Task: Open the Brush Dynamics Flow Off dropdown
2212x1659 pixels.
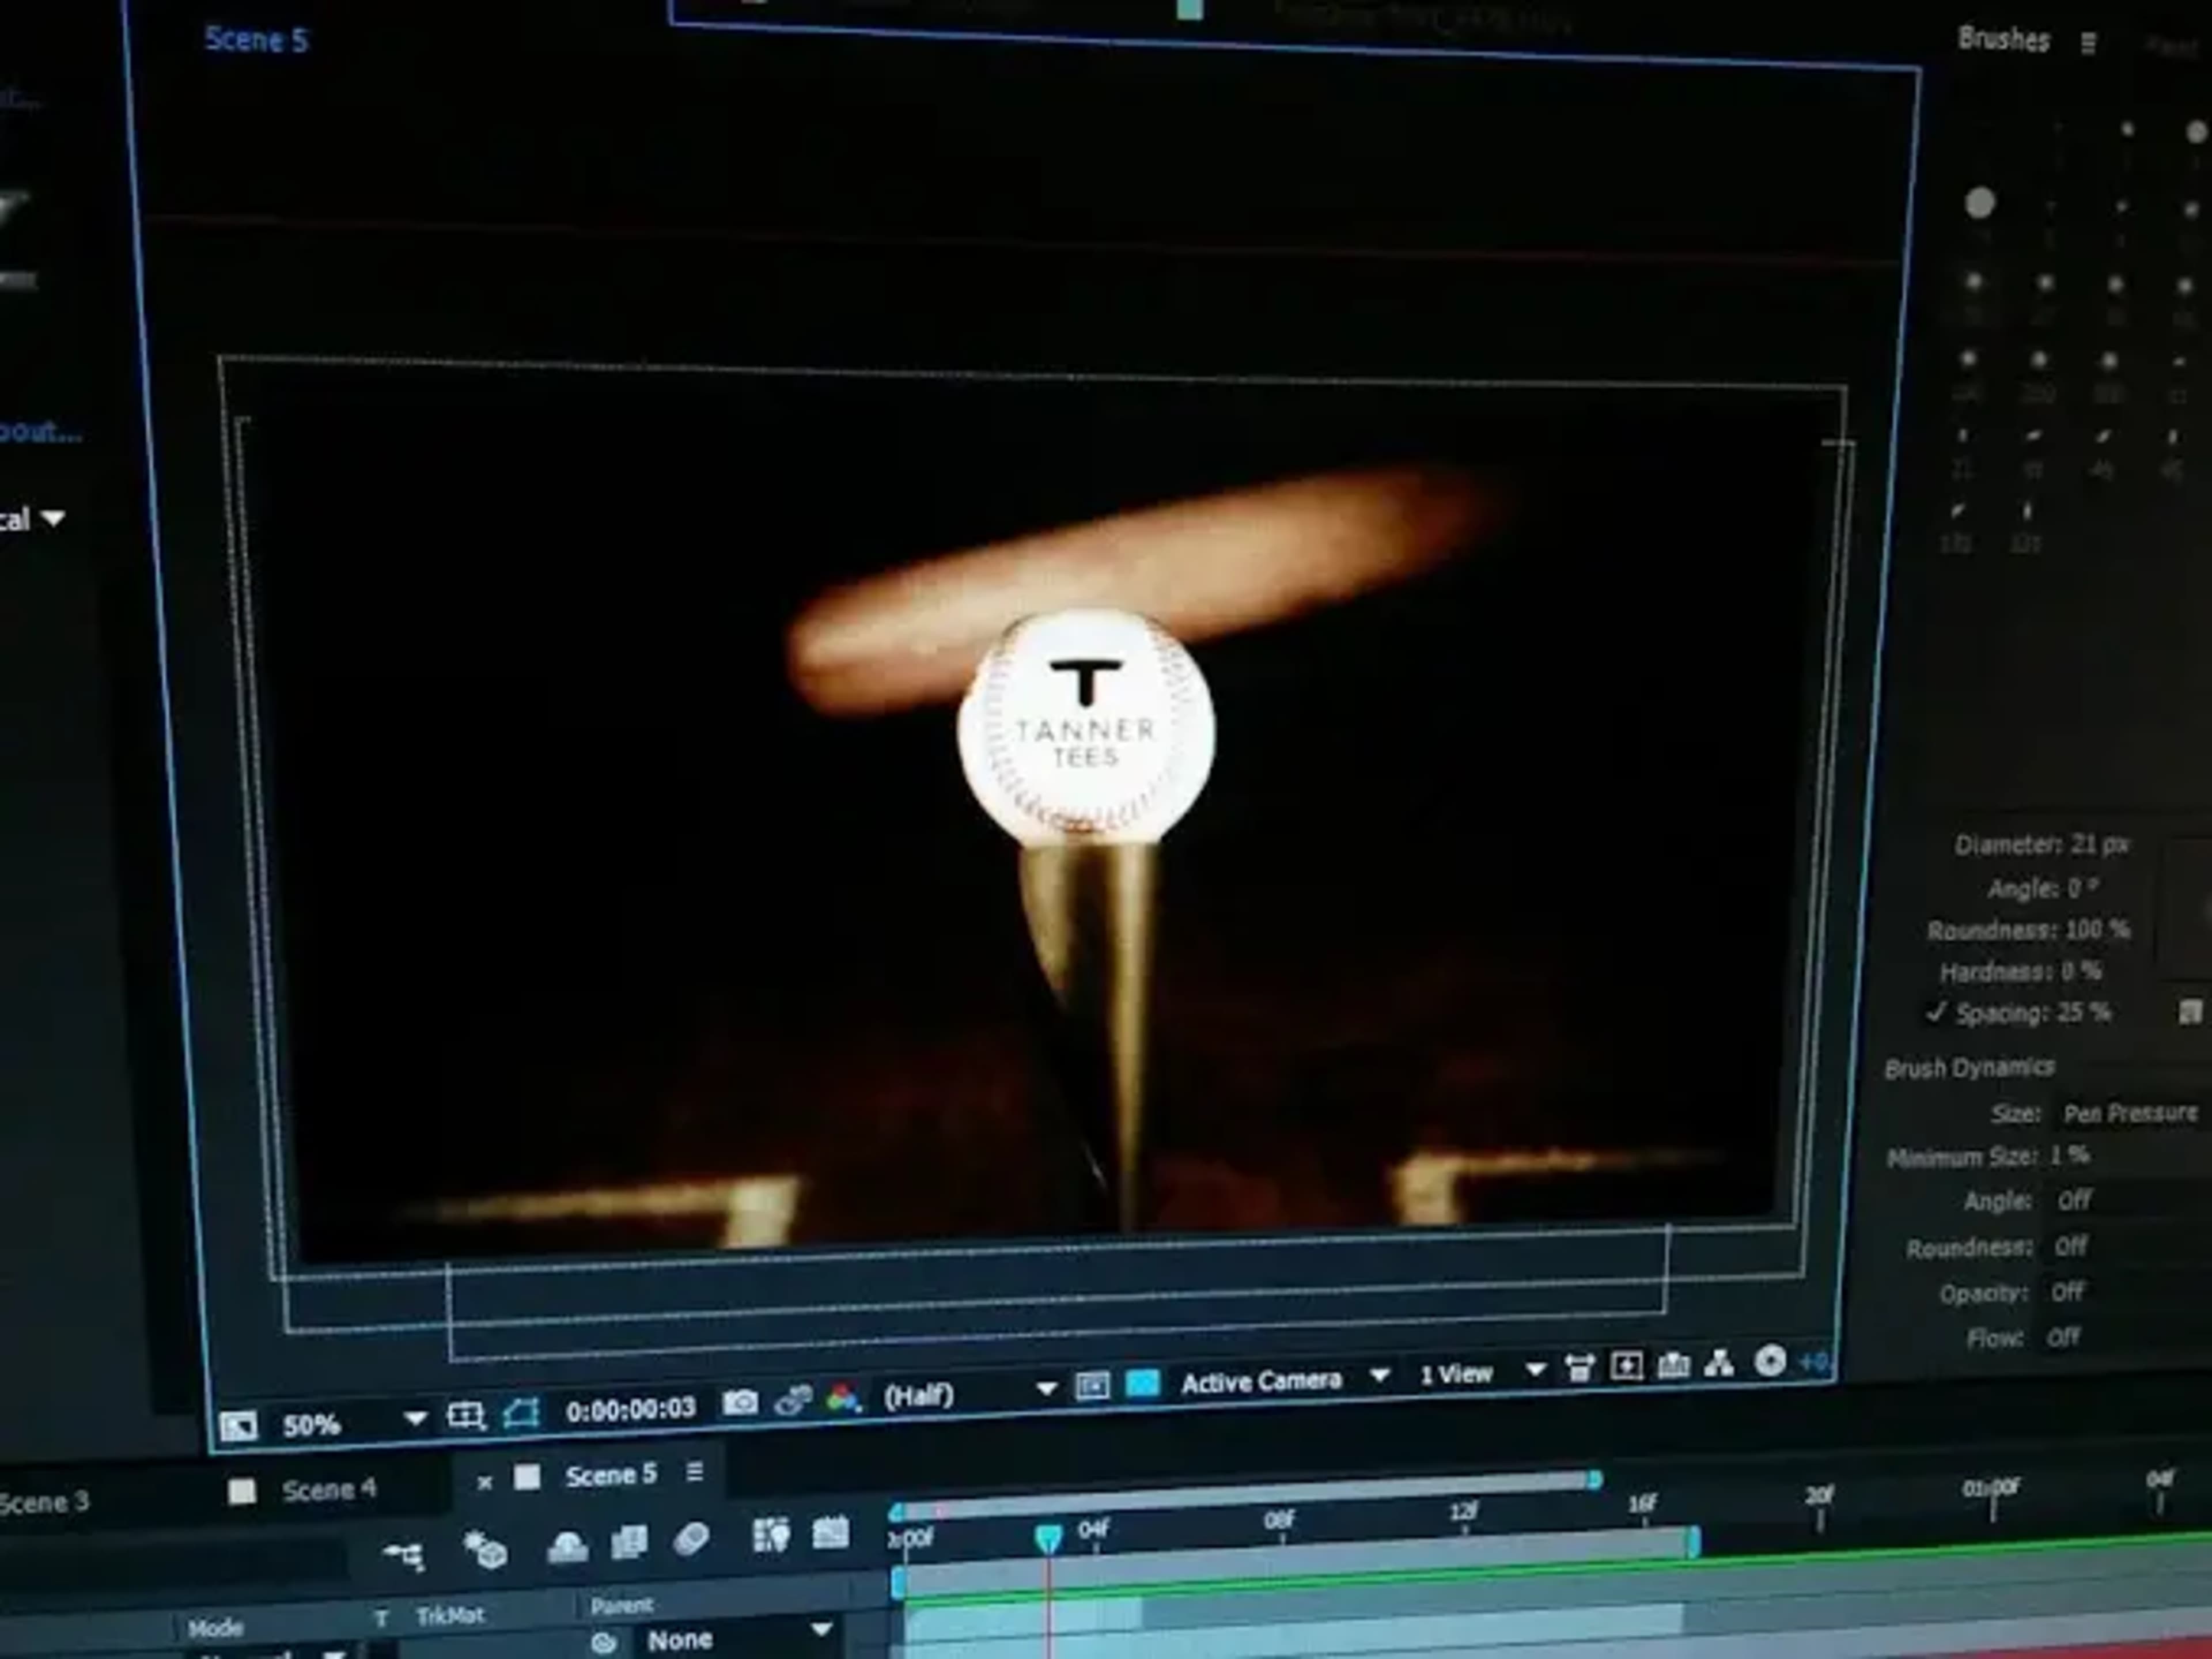Action: click(x=2064, y=1337)
